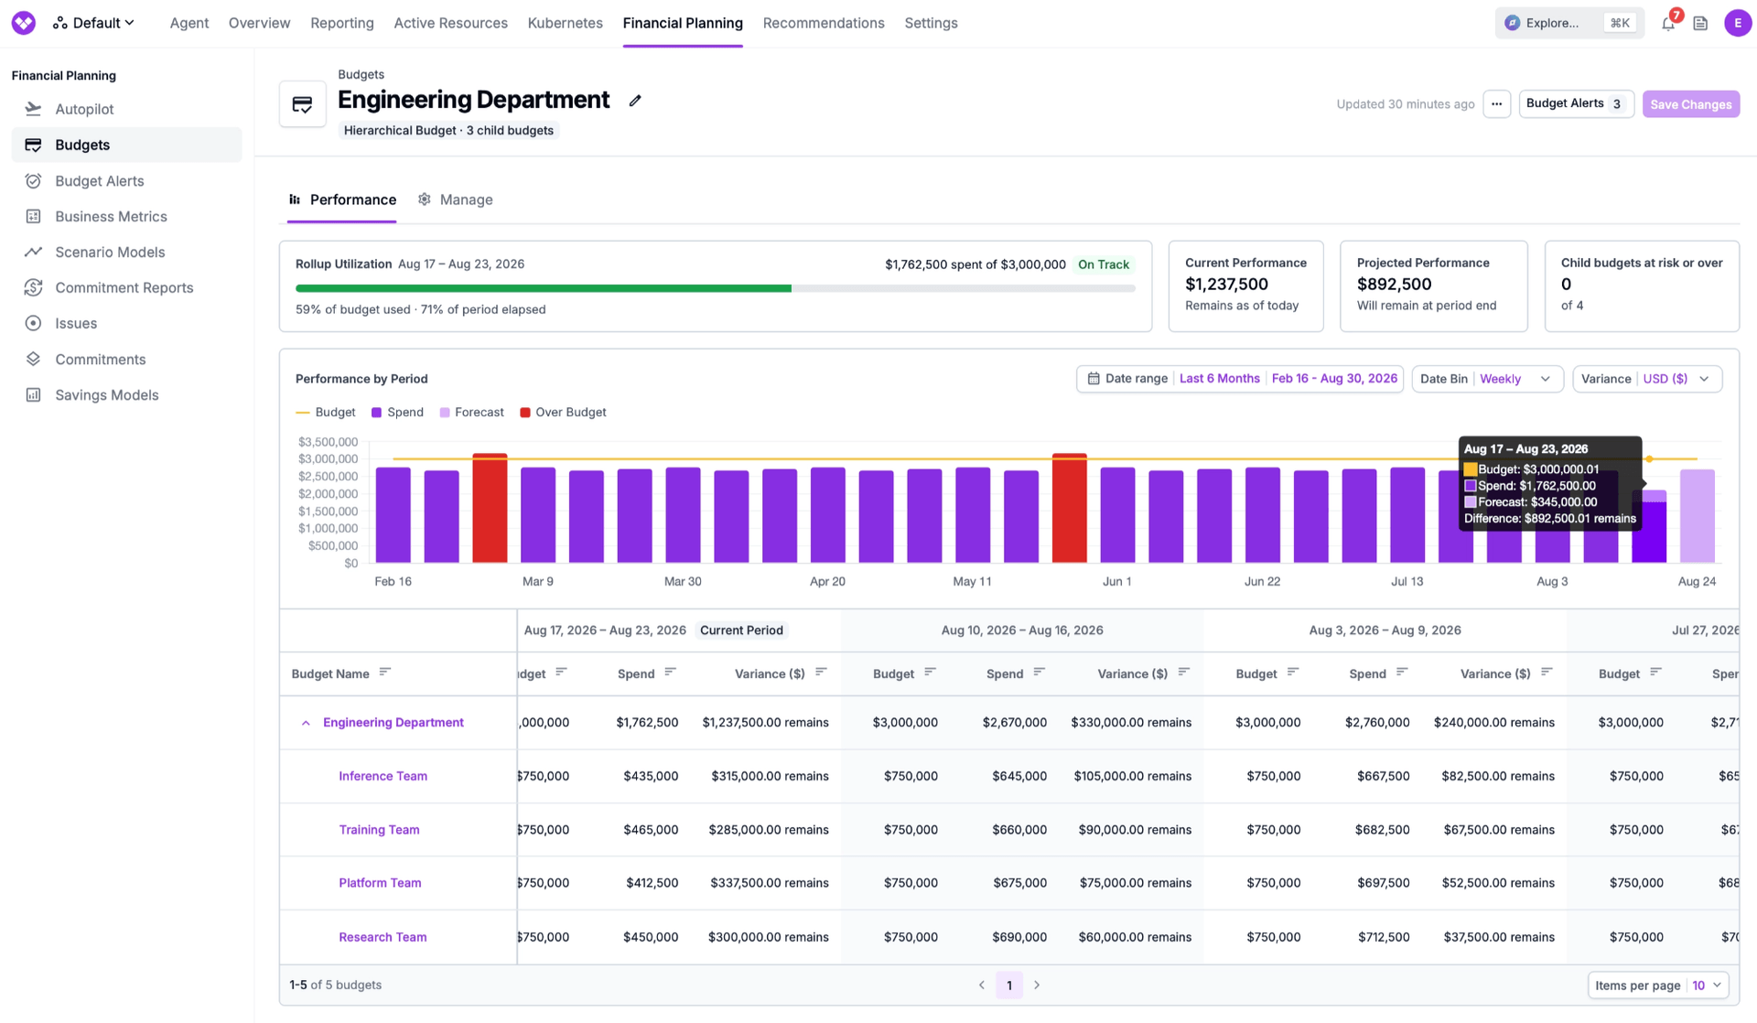1757x1023 pixels.
Task: Sort Aug 3–9 Budget column icon
Action: (x=1292, y=673)
